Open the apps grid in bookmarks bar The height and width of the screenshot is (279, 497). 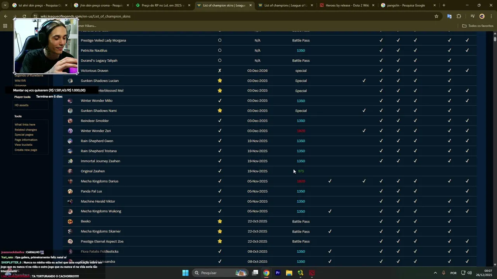click(5, 26)
